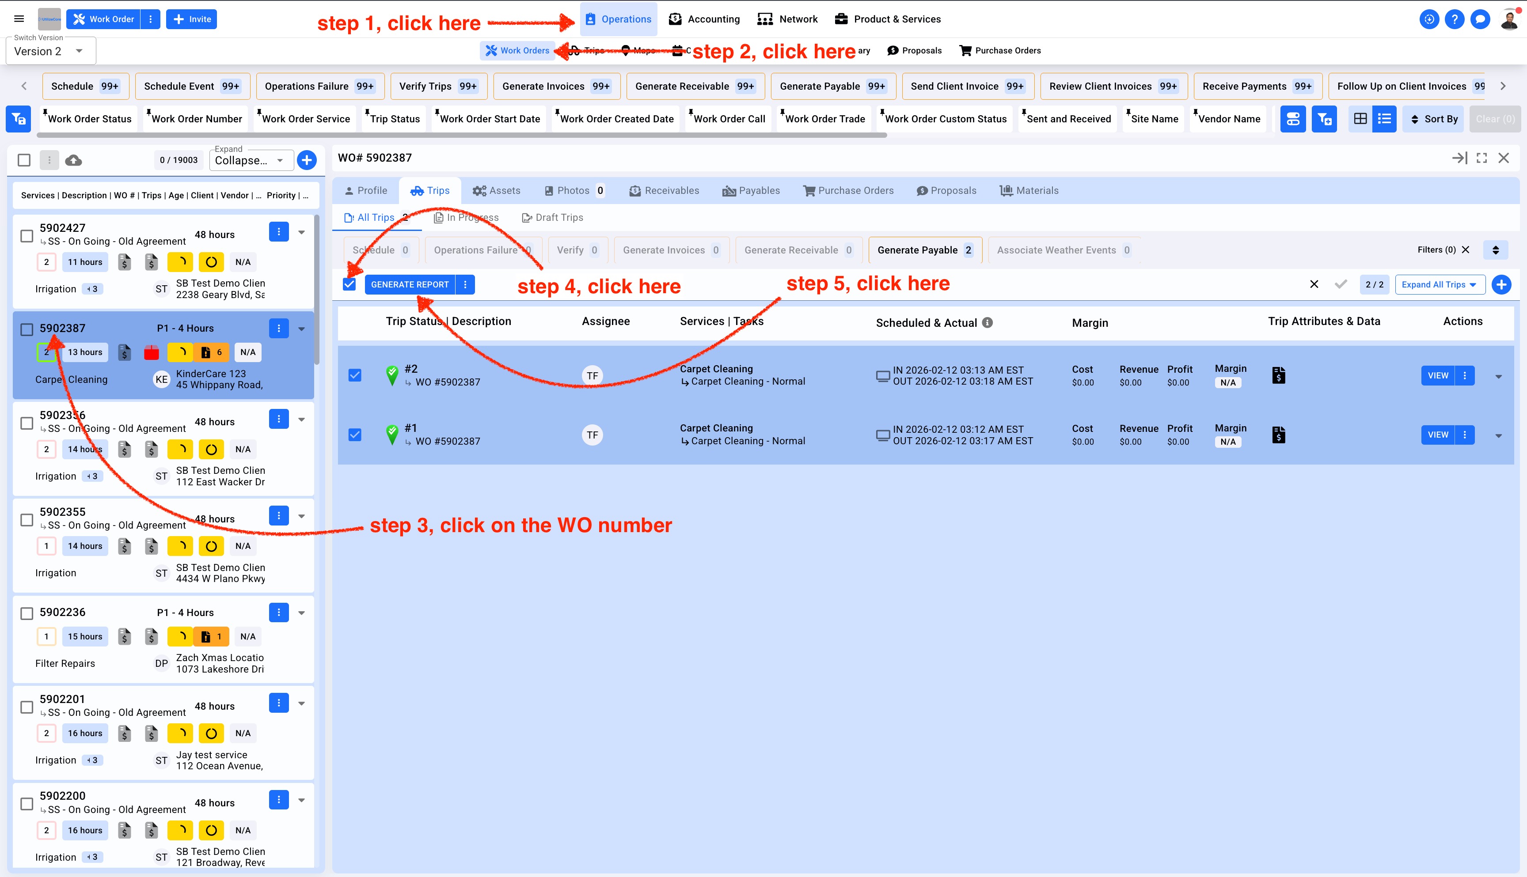
Task: Open the Switch Version dropdown
Action: (x=51, y=51)
